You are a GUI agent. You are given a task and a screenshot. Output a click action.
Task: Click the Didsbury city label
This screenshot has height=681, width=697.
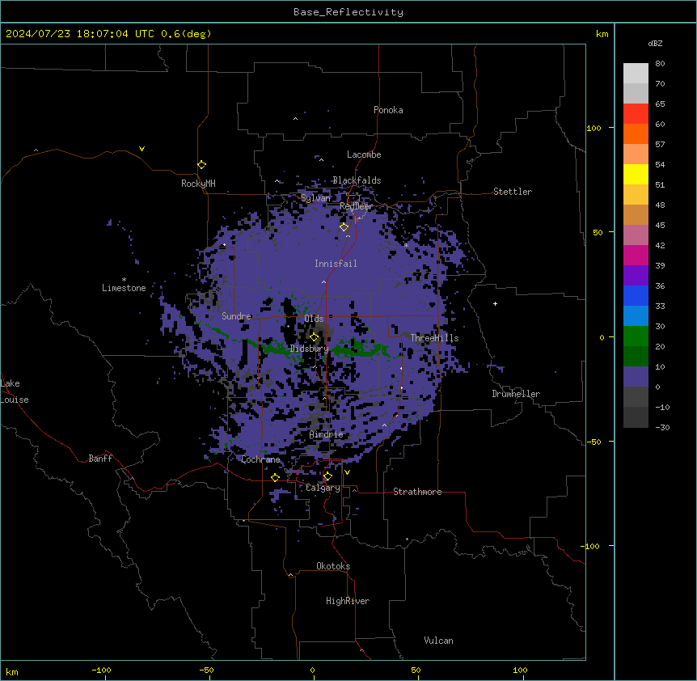310,349
